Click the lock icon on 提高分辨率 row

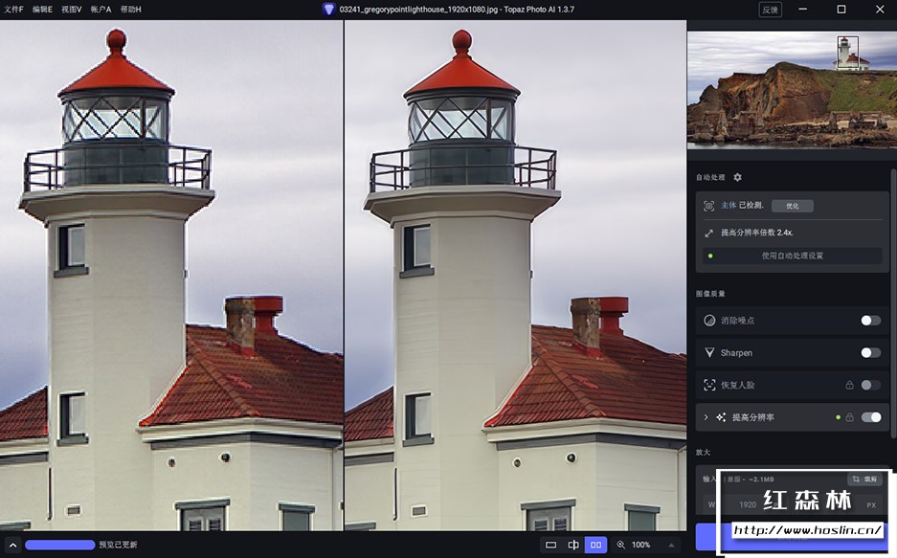(x=849, y=417)
